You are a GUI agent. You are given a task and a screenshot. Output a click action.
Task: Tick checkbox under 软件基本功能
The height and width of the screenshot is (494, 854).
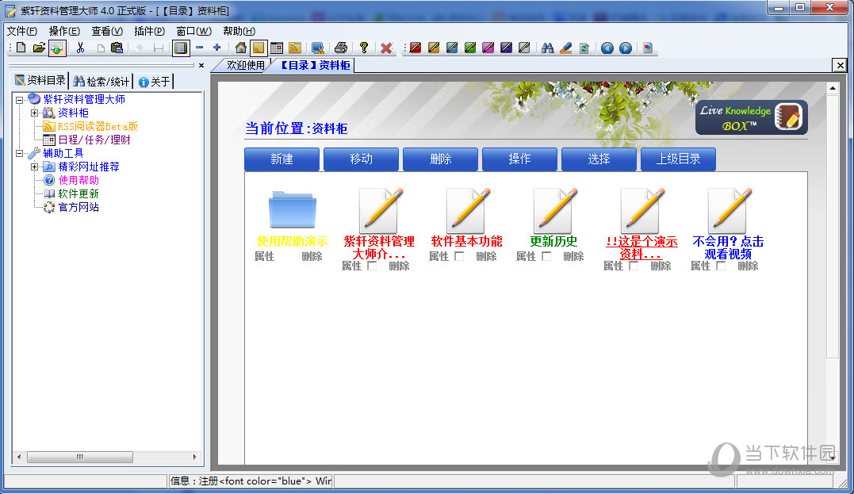459,256
